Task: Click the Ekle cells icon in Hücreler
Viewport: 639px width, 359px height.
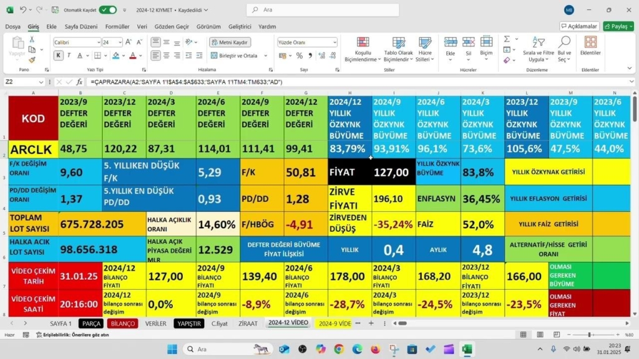Action: pyautogui.click(x=451, y=42)
